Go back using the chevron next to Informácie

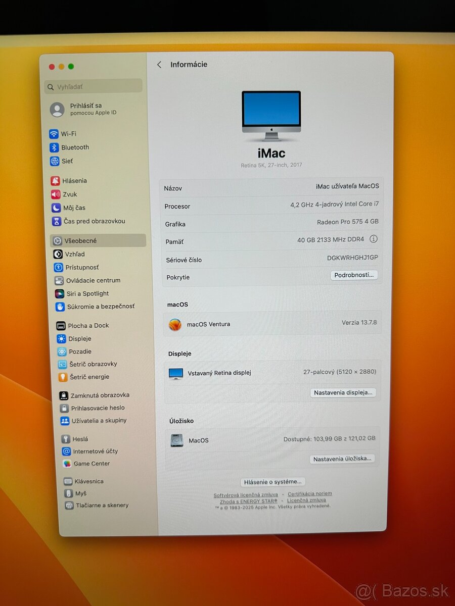click(159, 64)
